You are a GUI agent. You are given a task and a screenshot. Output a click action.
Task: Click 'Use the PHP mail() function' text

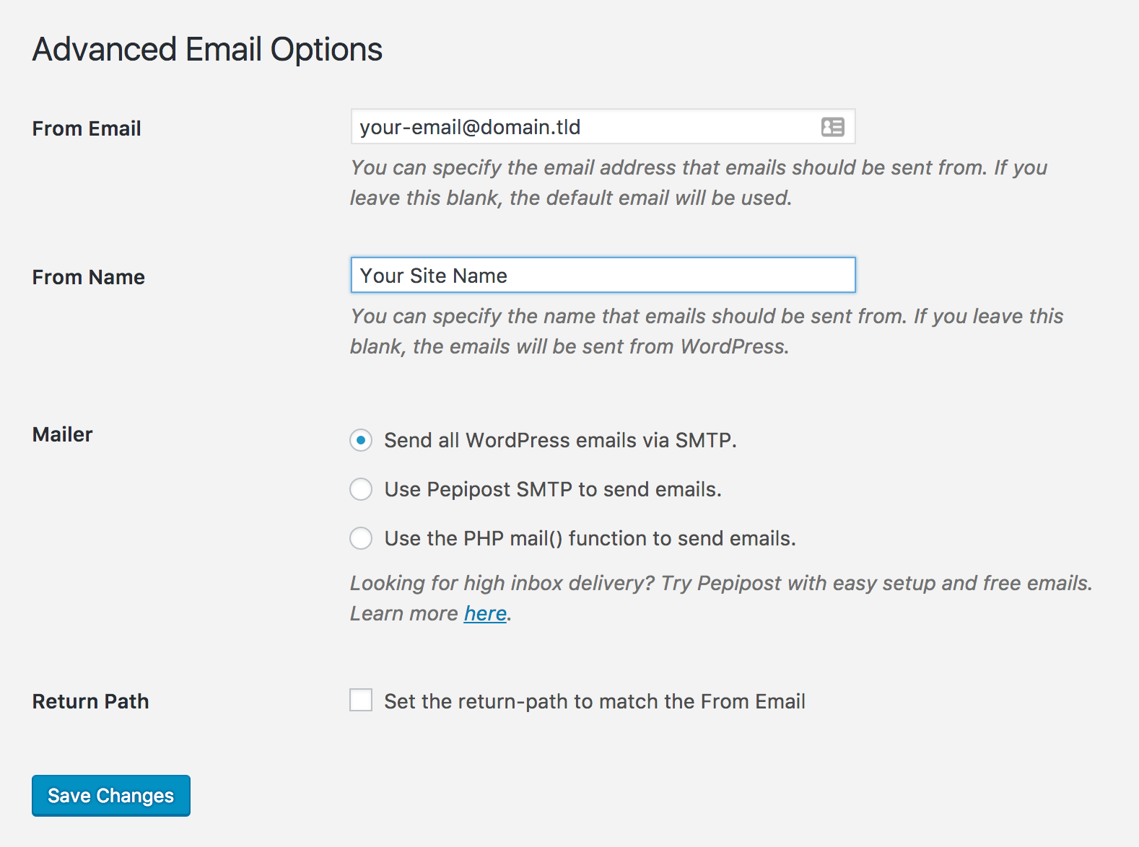coord(590,538)
